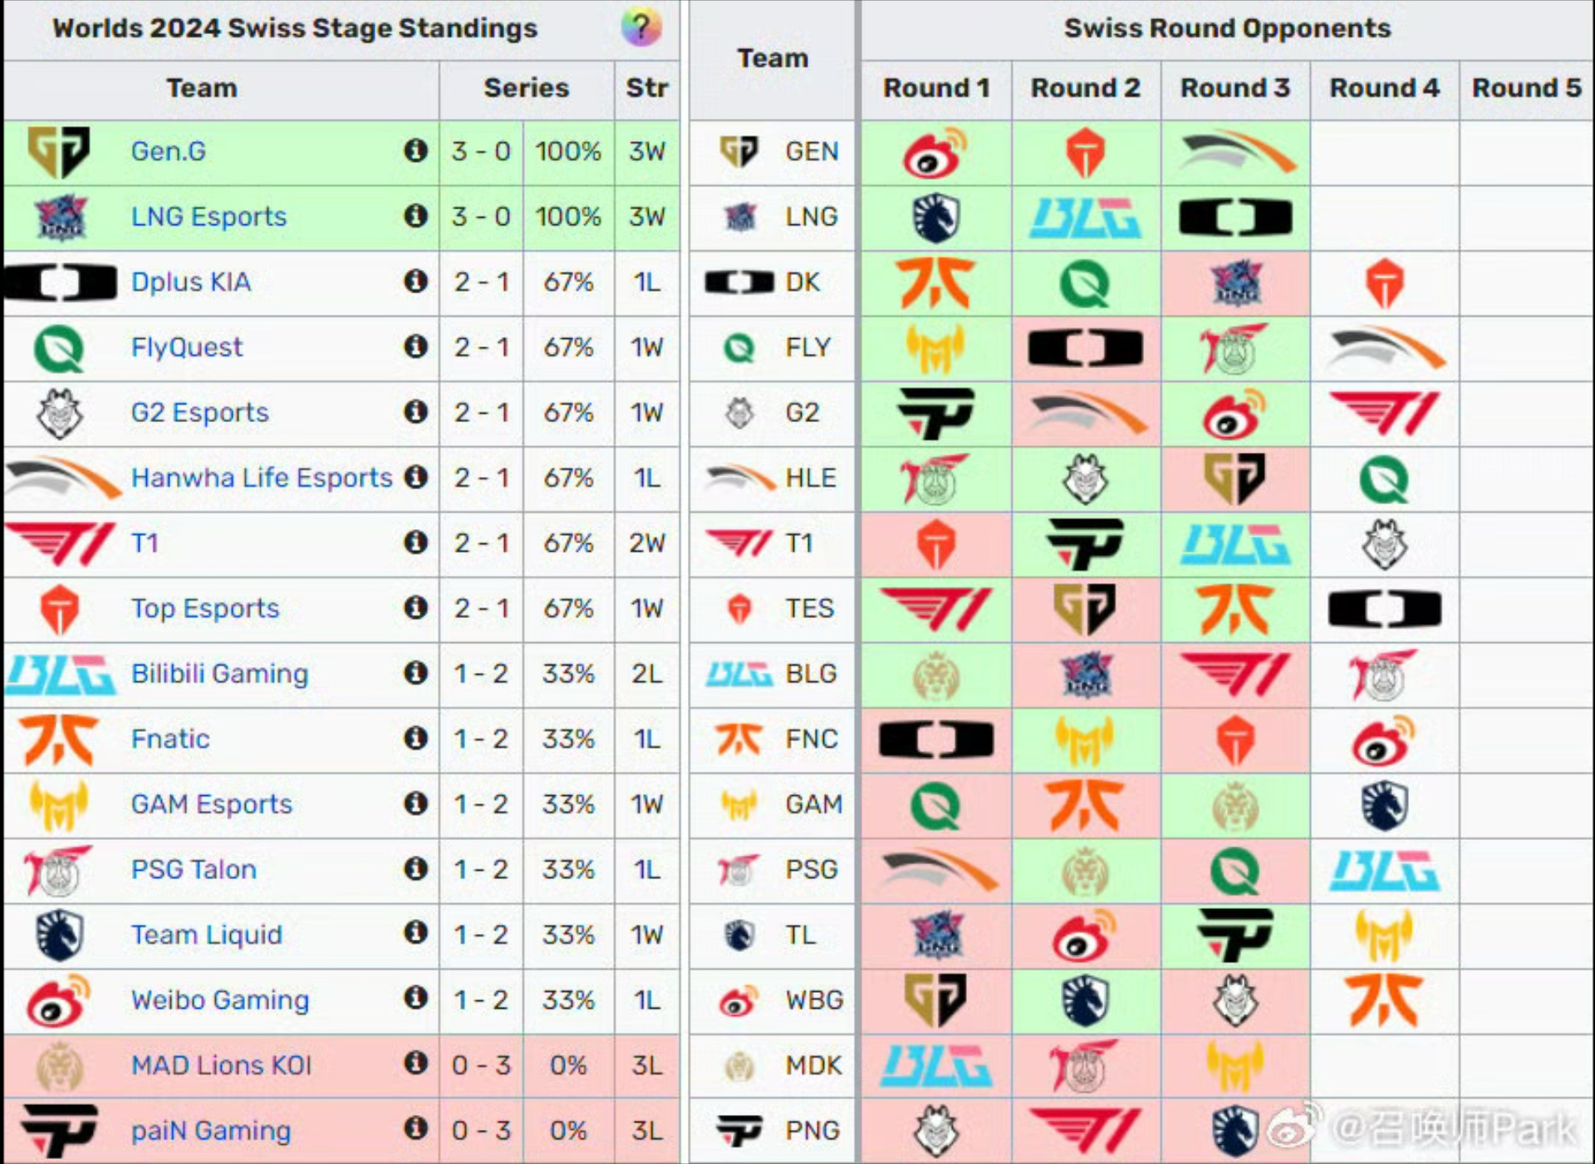Click the FLY abbreviation in opponents table
The width and height of the screenshot is (1595, 1164).
807,347
